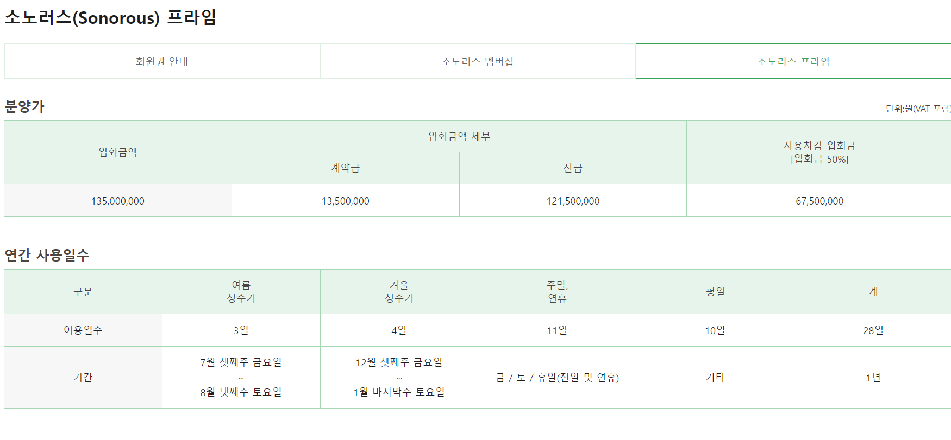Click the 연간 사용일수 section heading
Screen dimensions: 951x440
(x=47, y=255)
